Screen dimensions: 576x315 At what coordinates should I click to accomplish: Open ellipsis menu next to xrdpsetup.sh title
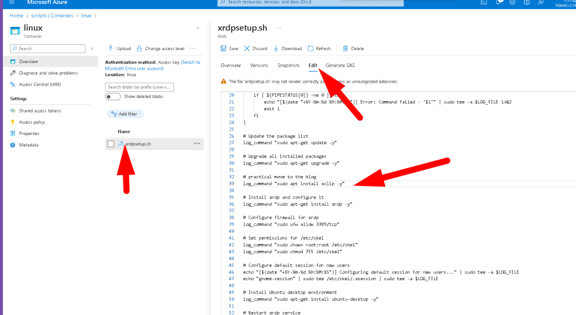click(279, 28)
